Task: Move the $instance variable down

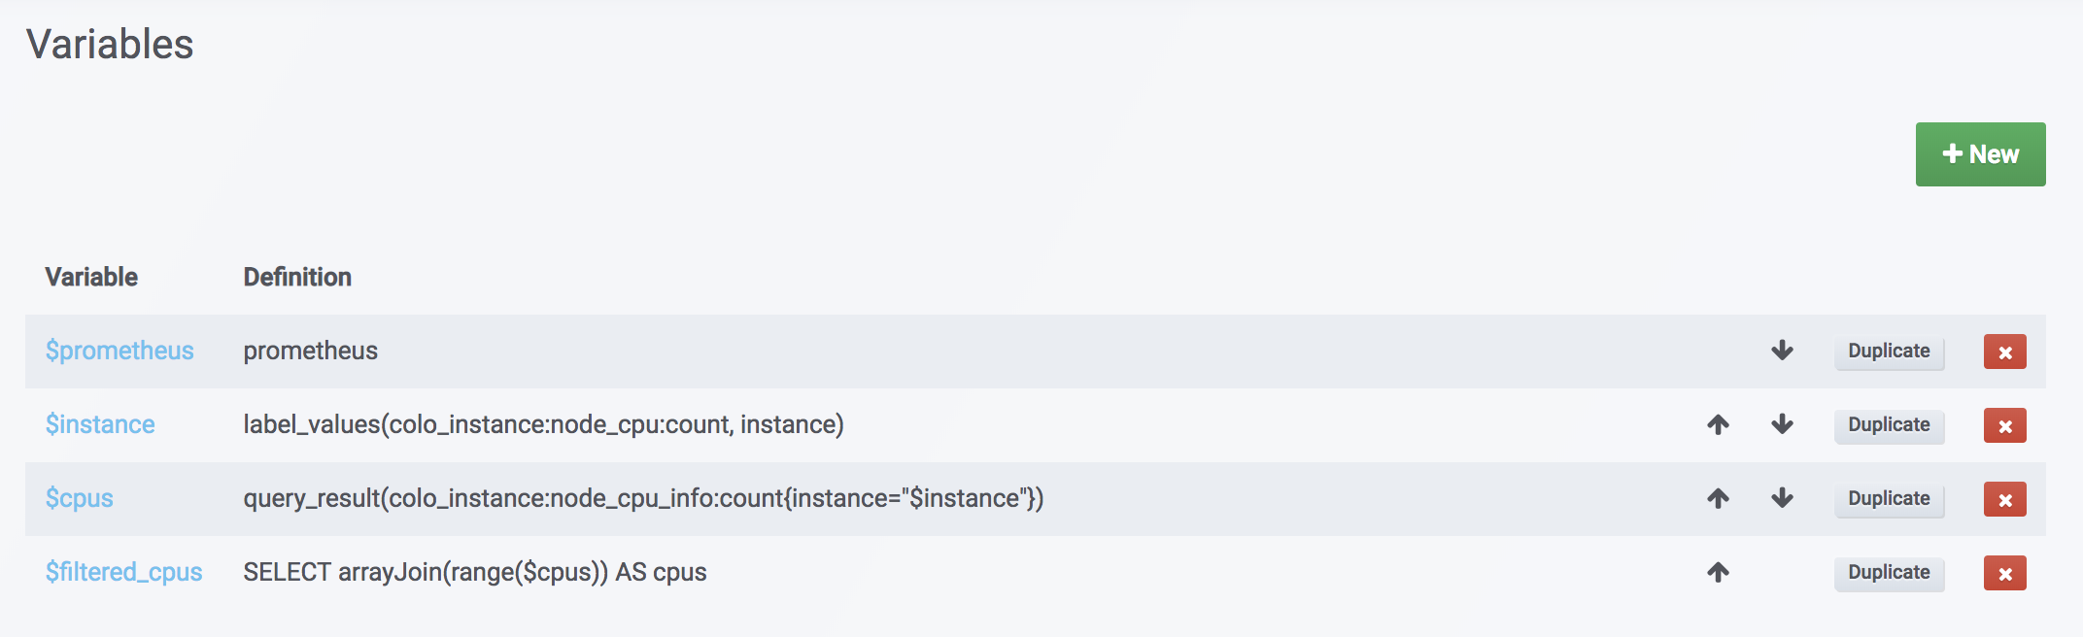Action: coord(1784,425)
